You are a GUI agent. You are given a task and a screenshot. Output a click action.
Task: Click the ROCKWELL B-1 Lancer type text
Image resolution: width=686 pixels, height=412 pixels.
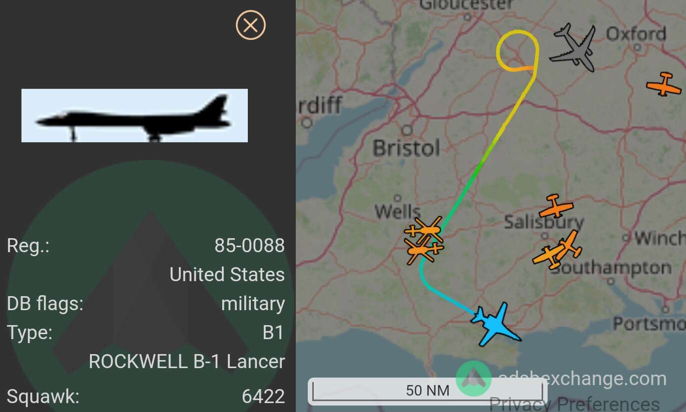pos(187,361)
